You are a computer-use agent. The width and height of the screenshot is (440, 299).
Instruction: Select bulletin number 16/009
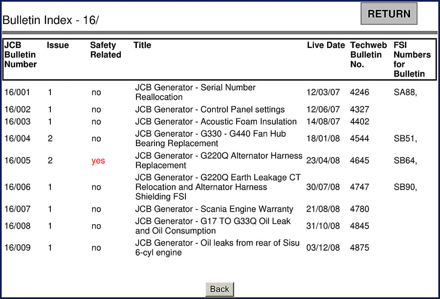coord(18,248)
